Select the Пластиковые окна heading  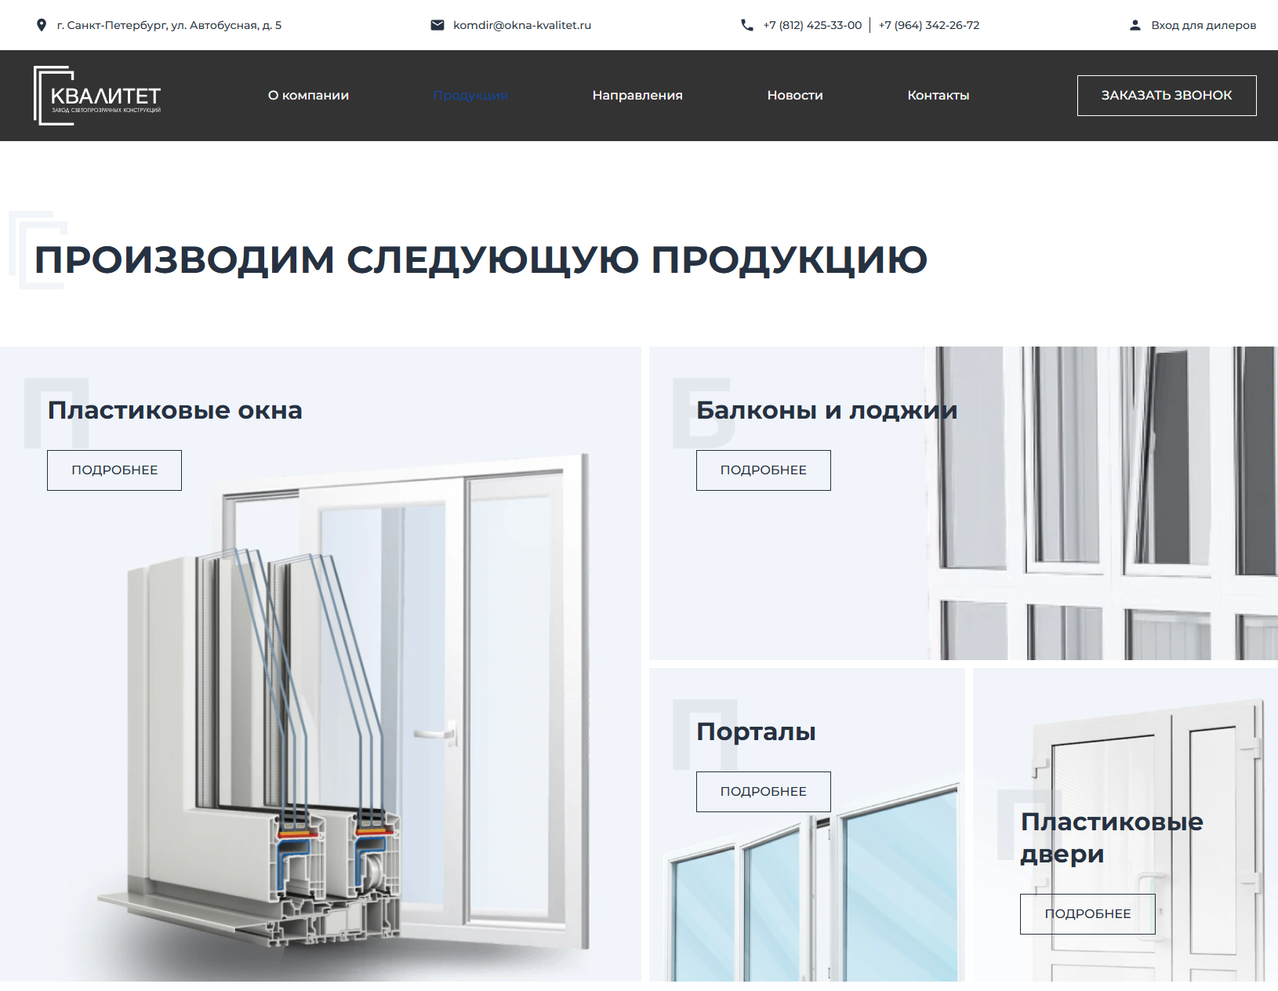pos(175,410)
